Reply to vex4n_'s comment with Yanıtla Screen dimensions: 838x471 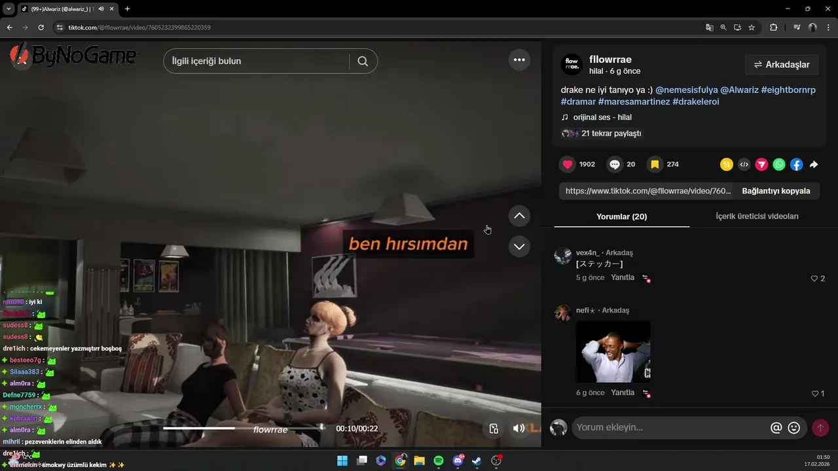623,277
